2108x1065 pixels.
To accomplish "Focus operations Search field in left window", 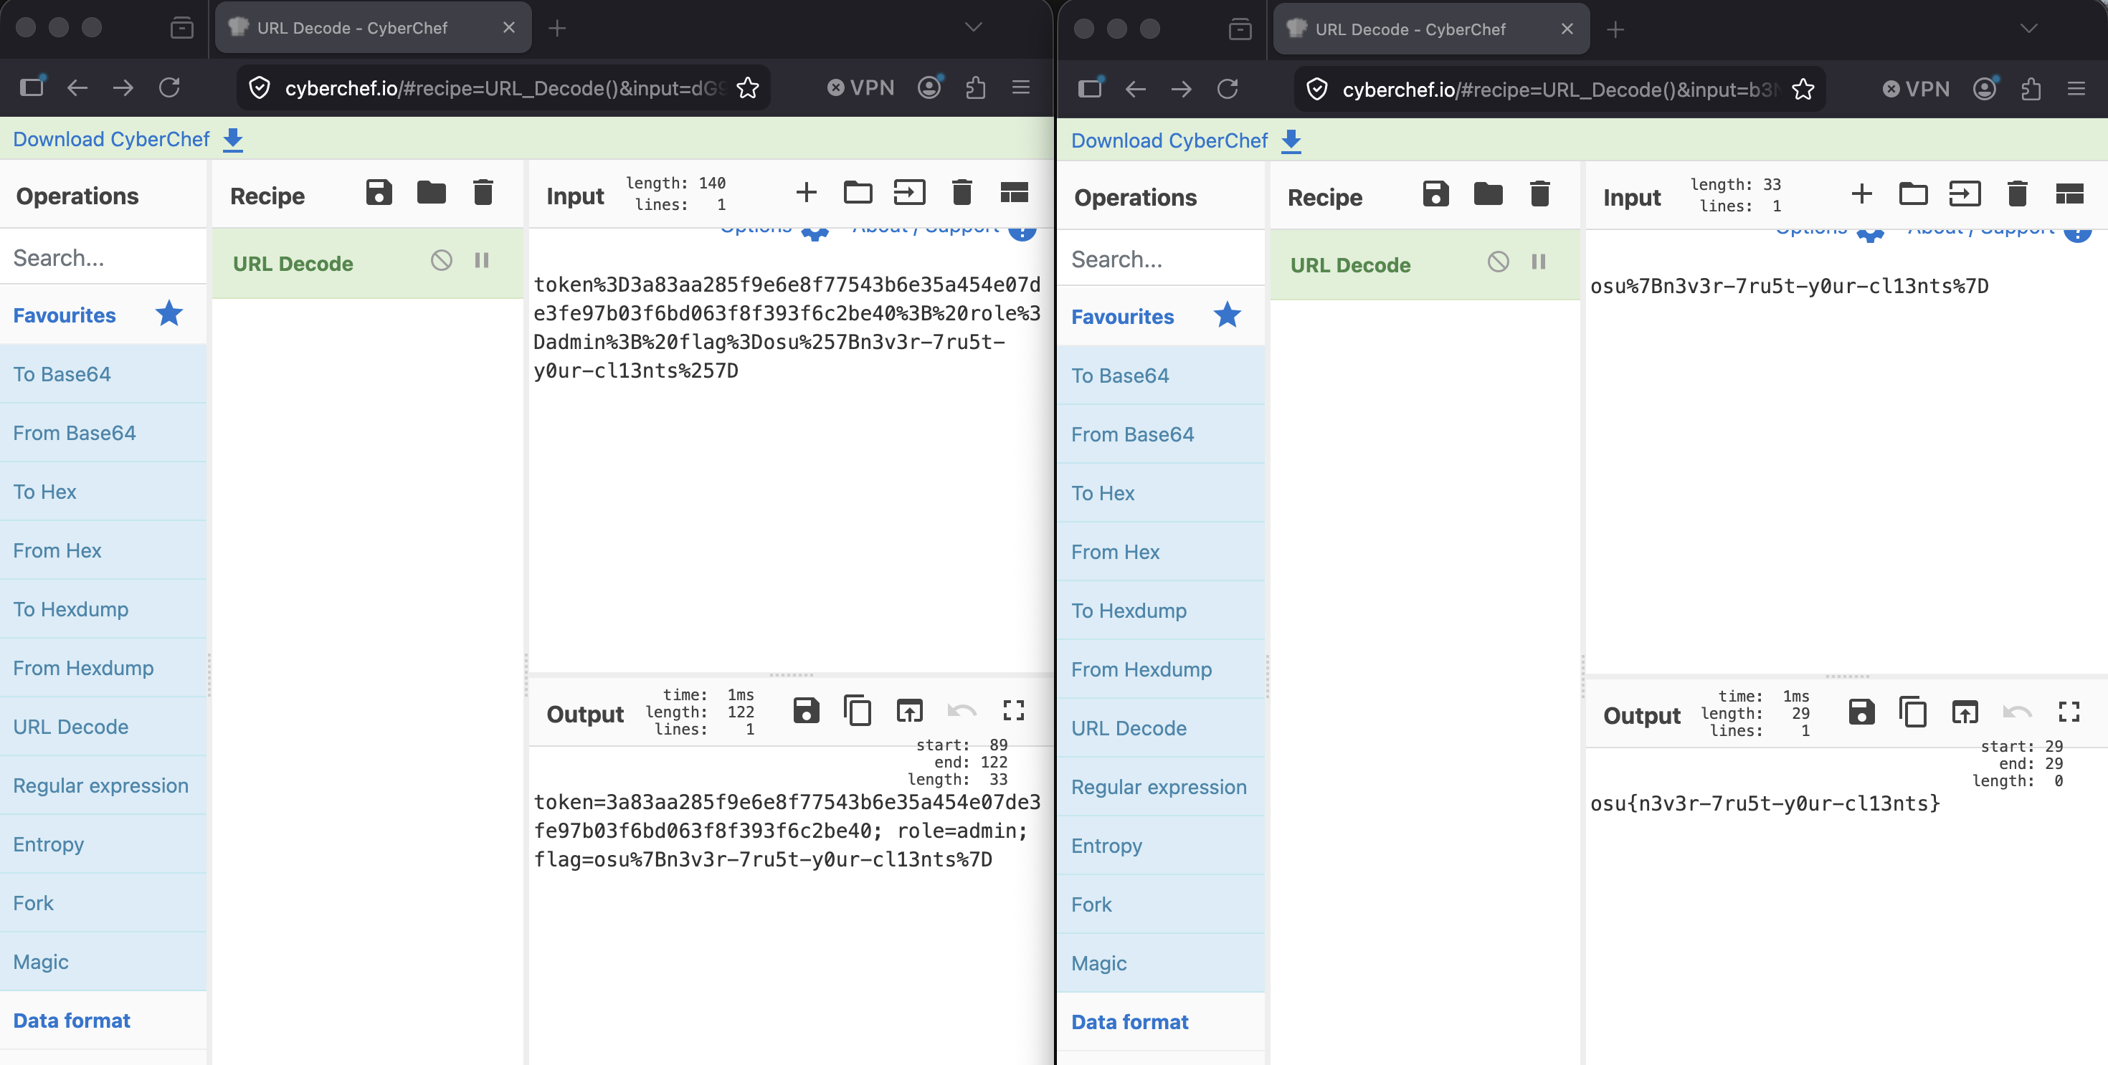I will 103,259.
